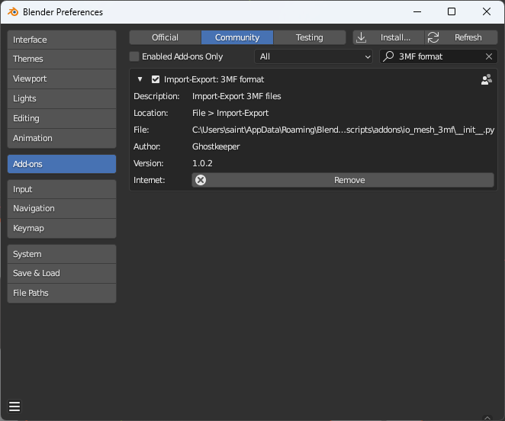Click the Blender logo in title bar
Viewport: 505px width, 421px height.
[13, 12]
